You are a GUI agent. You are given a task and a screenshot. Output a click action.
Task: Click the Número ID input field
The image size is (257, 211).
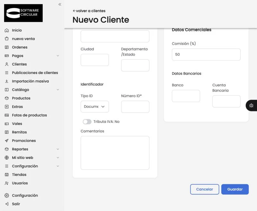tap(135, 107)
